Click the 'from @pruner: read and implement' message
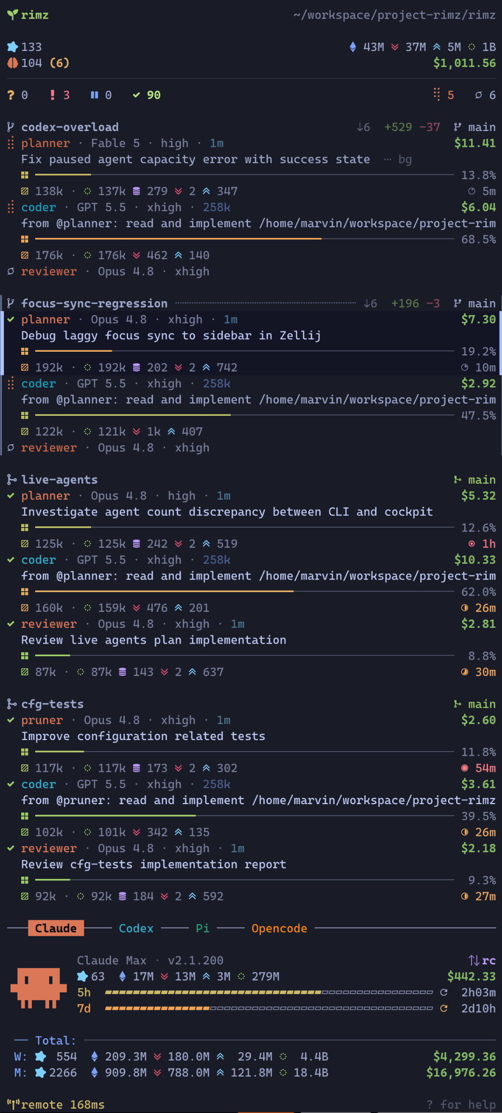 [x=258, y=800]
